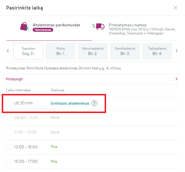Select the Šiandien Geg 31 date
The width and height of the screenshot is (185, 172).
pyautogui.click(x=28, y=51)
